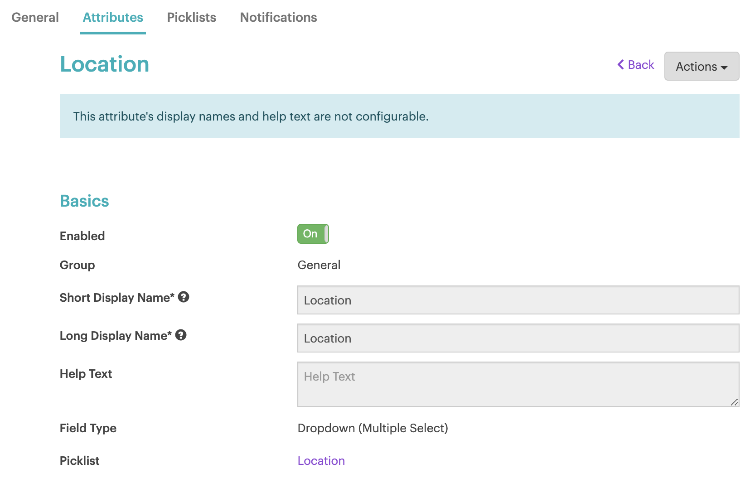Open the Picklists tab
Screen dimensions: 755x483
[191, 17]
